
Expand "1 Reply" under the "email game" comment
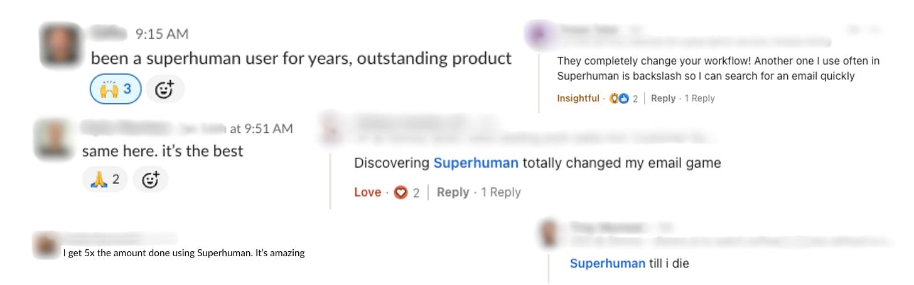click(x=501, y=192)
